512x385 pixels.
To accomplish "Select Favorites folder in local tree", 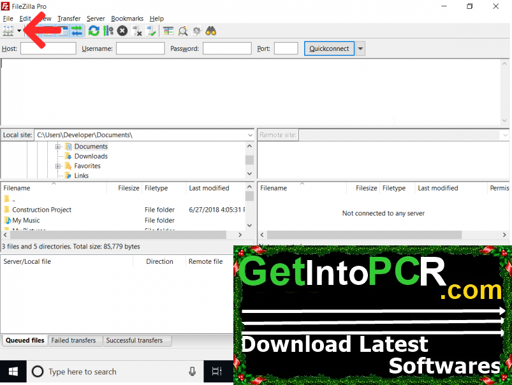I will click(x=87, y=166).
